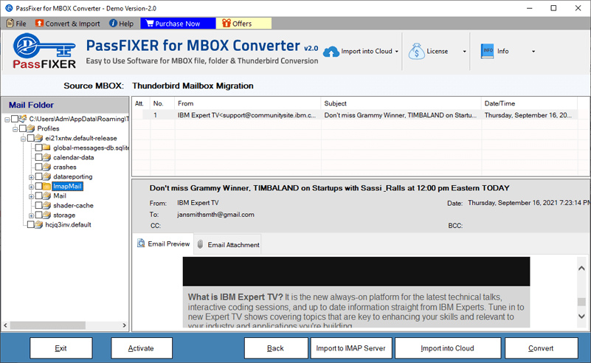Click the Import into Cloud cloud icon

(x=331, y=51)
